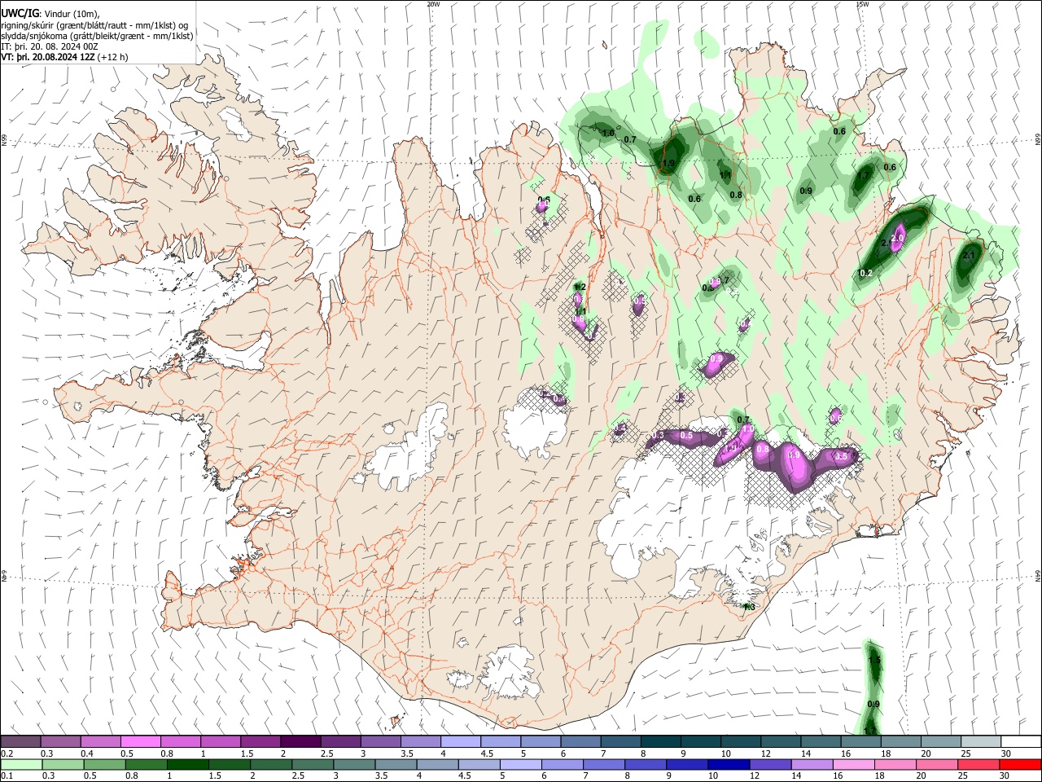Click the 2.1 rainfall value in the east
1042x782 pixels.
click(969, 255)
